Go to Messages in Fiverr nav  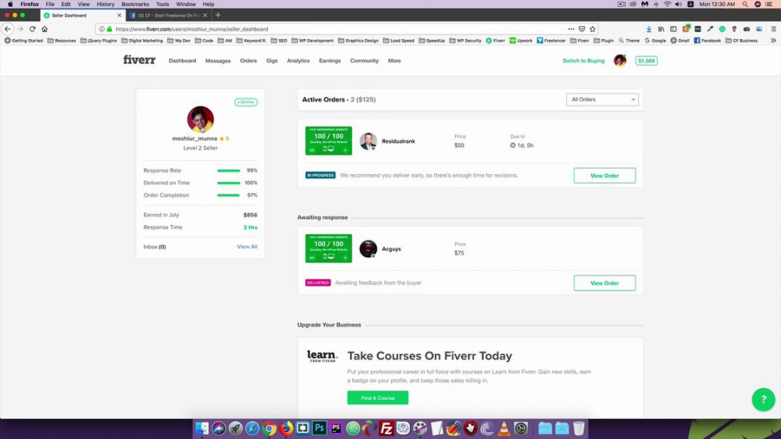pyautogui.click(x=218, y=61)
